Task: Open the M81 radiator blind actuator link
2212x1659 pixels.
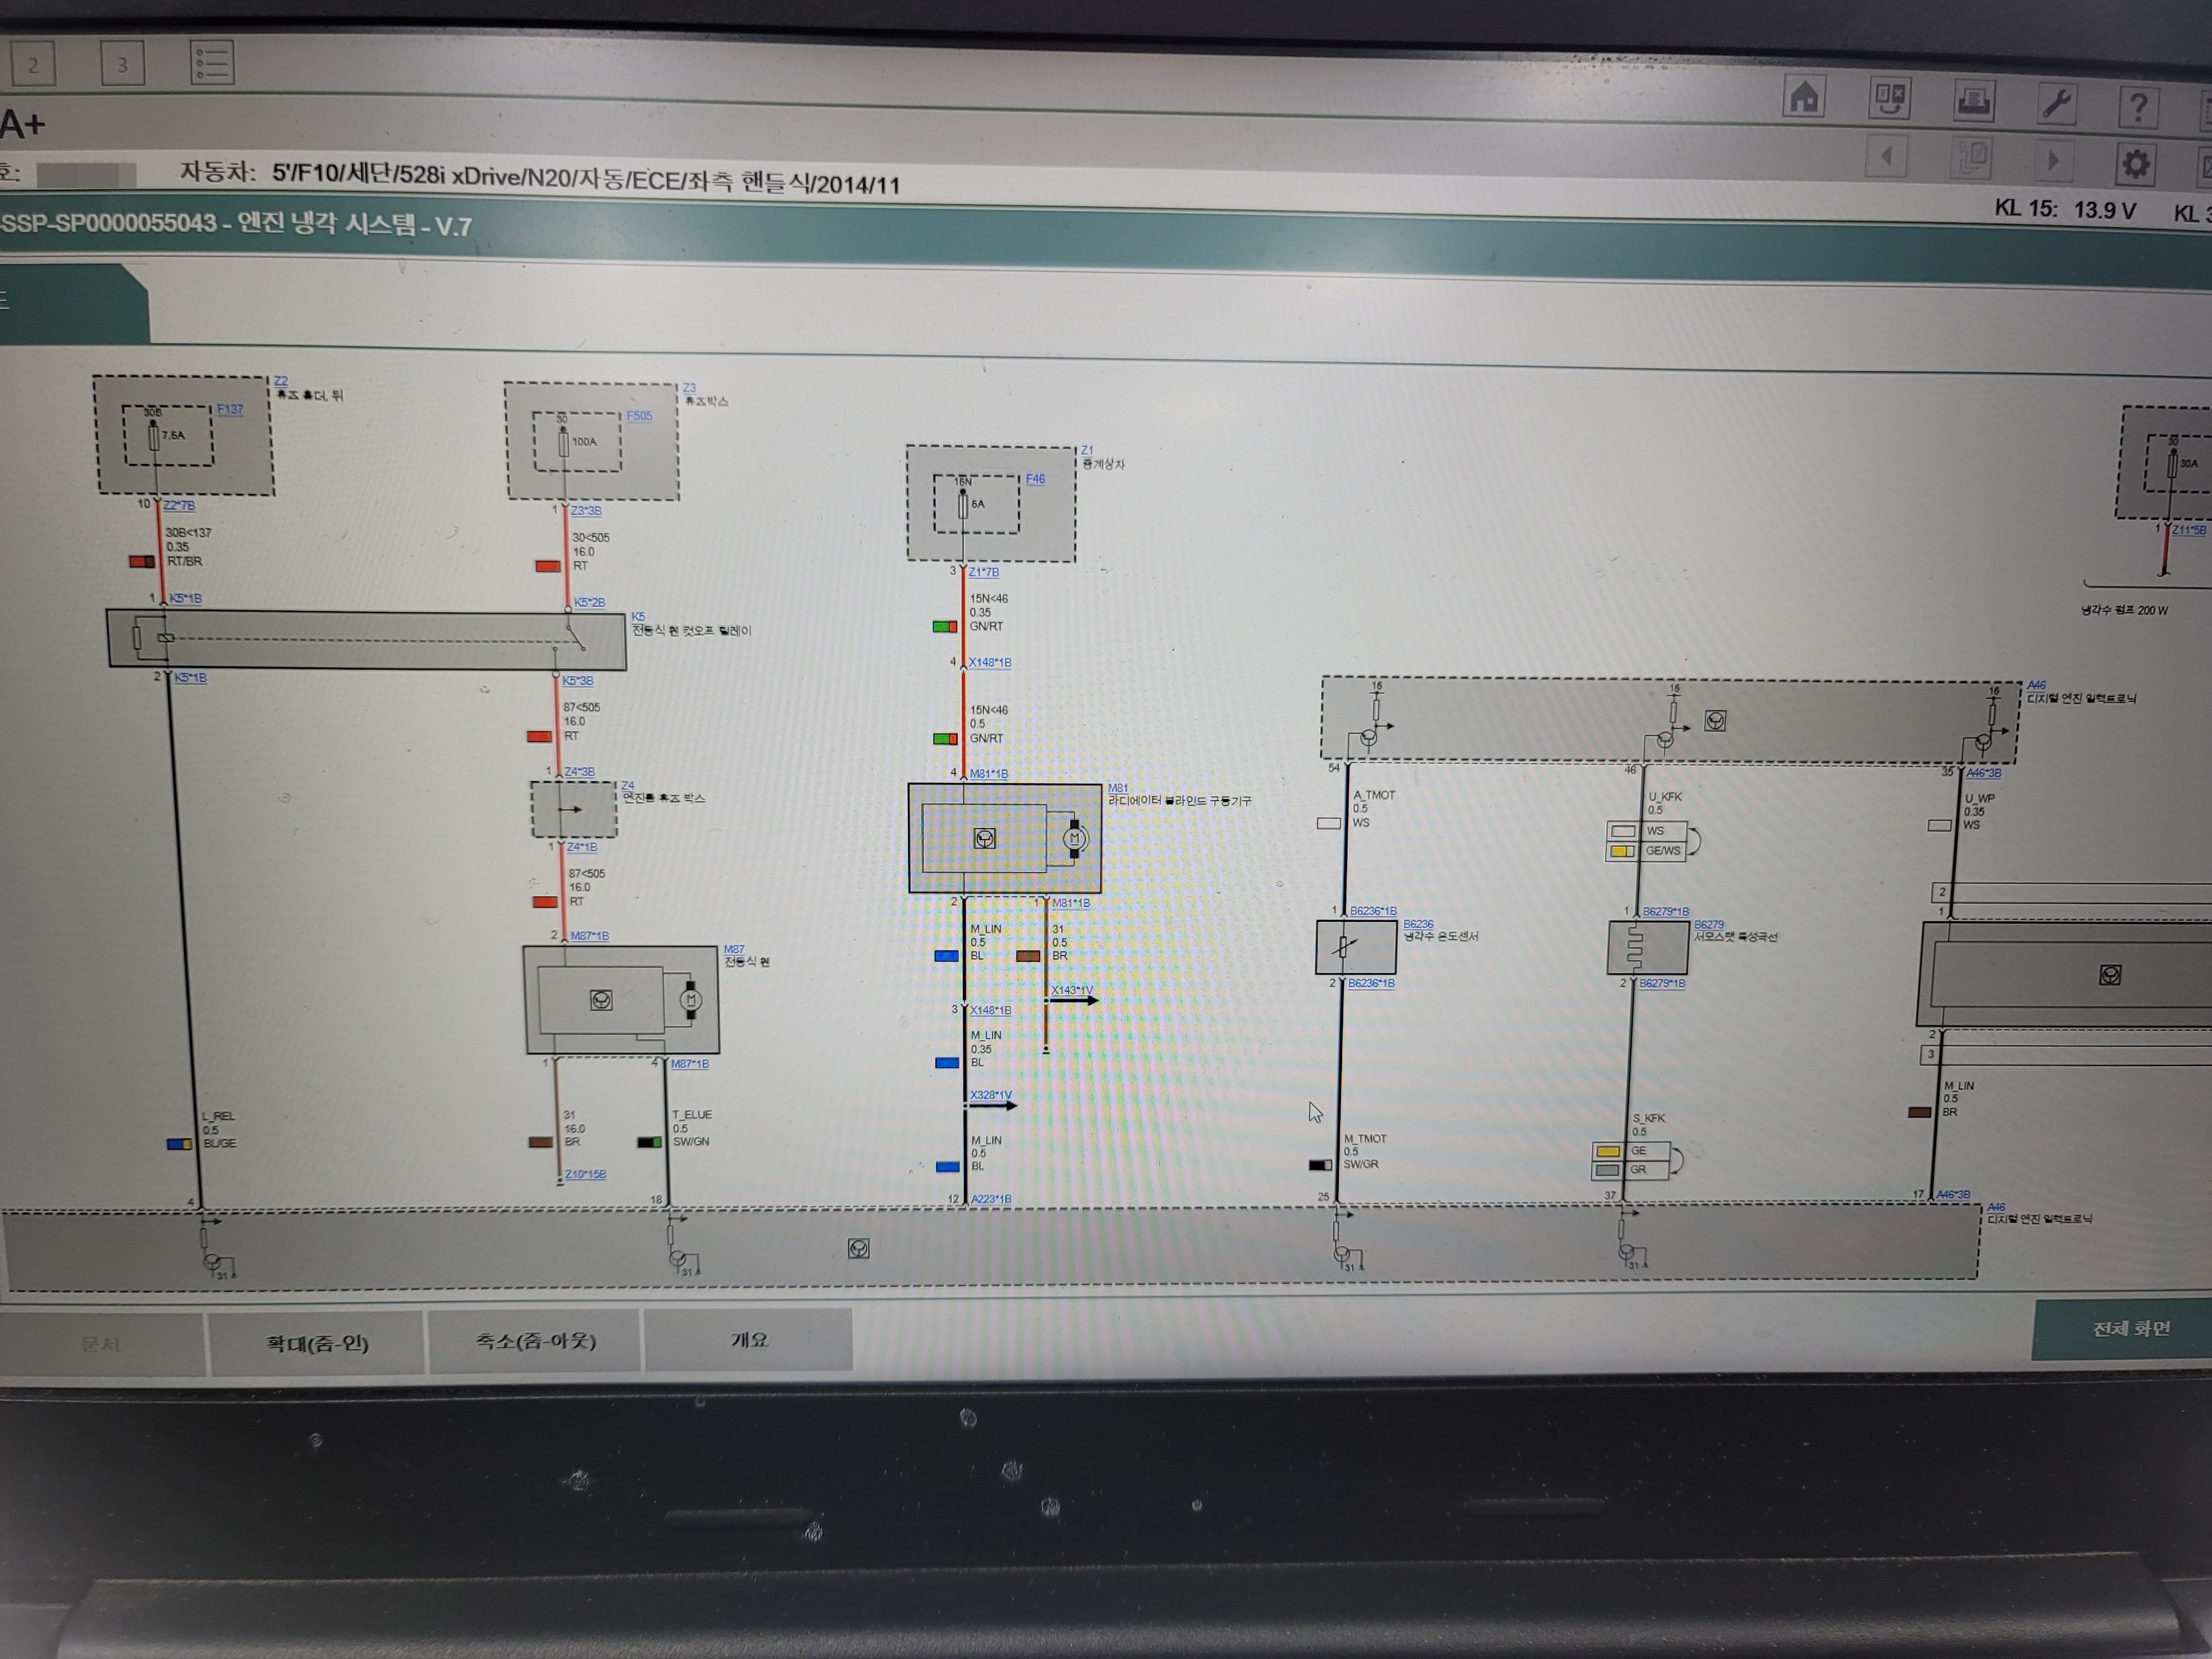Action: [1117, 788]
